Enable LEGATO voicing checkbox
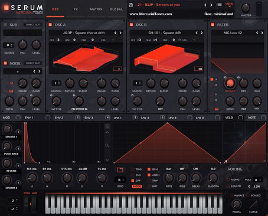Viewport: 268px width, 216px height. pyautogui.click(x=228, y=186)
